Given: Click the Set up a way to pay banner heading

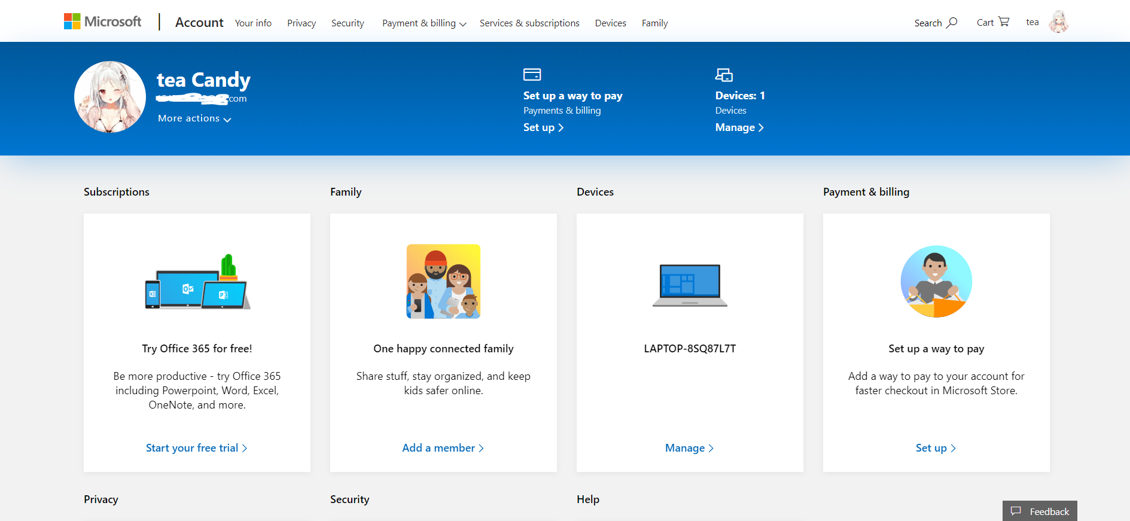Looking at the screenshot, I should (572, 96).
